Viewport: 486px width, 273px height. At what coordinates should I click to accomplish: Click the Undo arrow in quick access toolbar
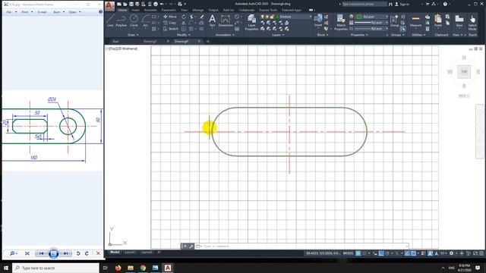(162, 4)
